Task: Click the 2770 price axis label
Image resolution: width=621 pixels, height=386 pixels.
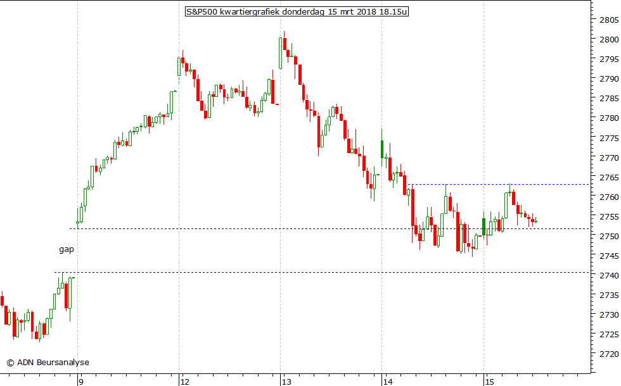Action: [609, 158]
